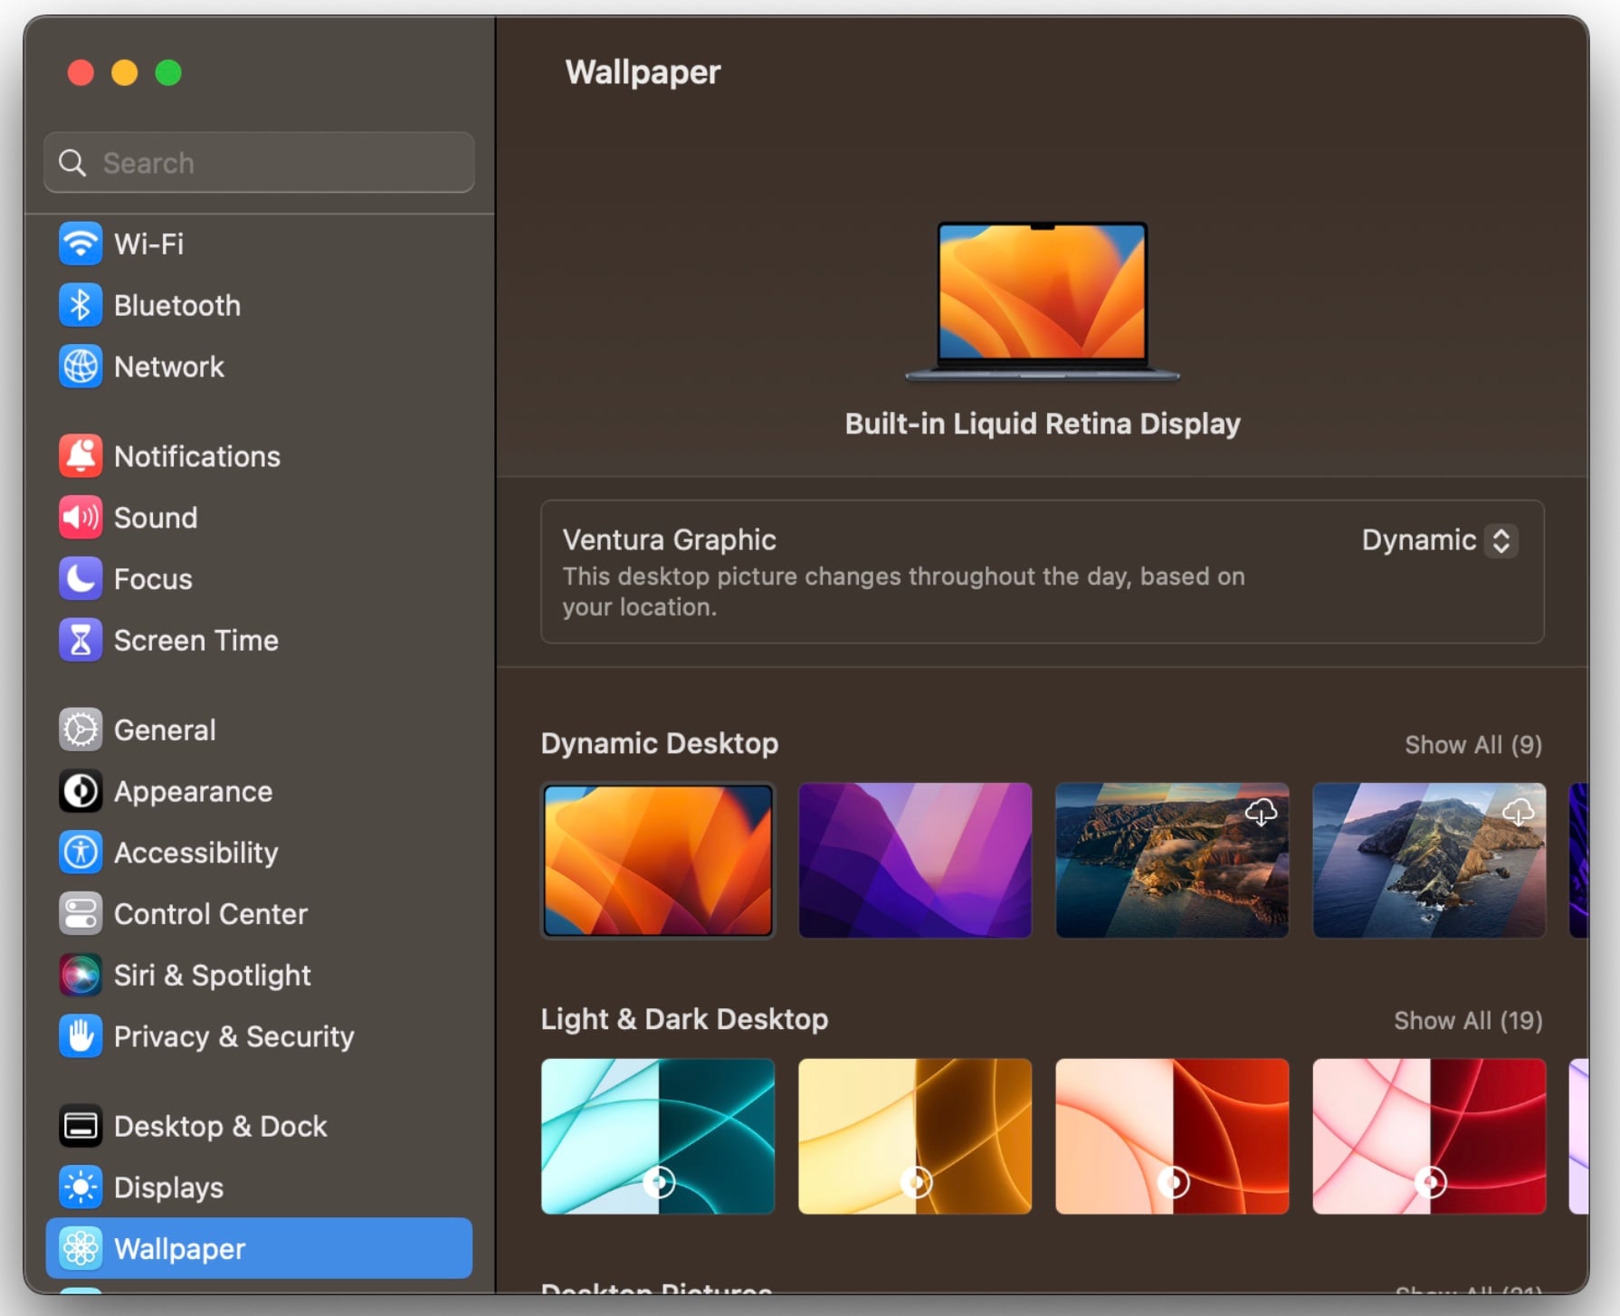
Task: Select the Displays sidebar item
Action: pos(259,1187)
